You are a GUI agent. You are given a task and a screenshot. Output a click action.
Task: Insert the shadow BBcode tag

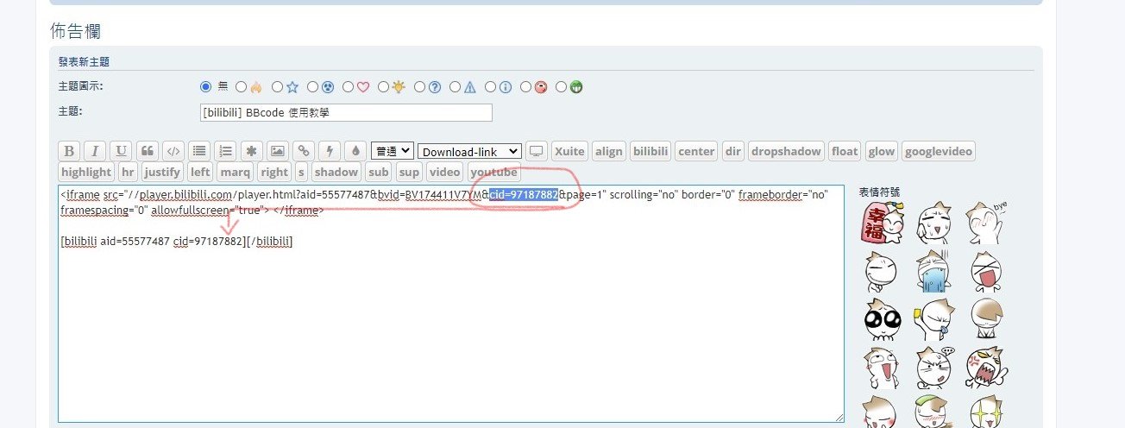point(336,172)
